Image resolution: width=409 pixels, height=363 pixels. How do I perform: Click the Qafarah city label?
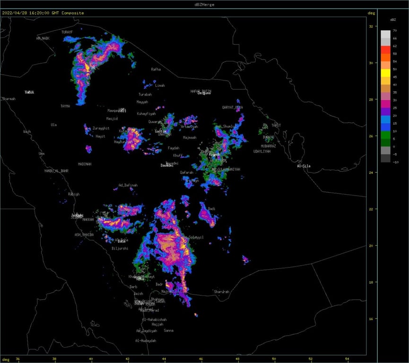click(x=186, y=173)
